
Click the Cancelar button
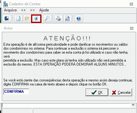tap(121, 92)
